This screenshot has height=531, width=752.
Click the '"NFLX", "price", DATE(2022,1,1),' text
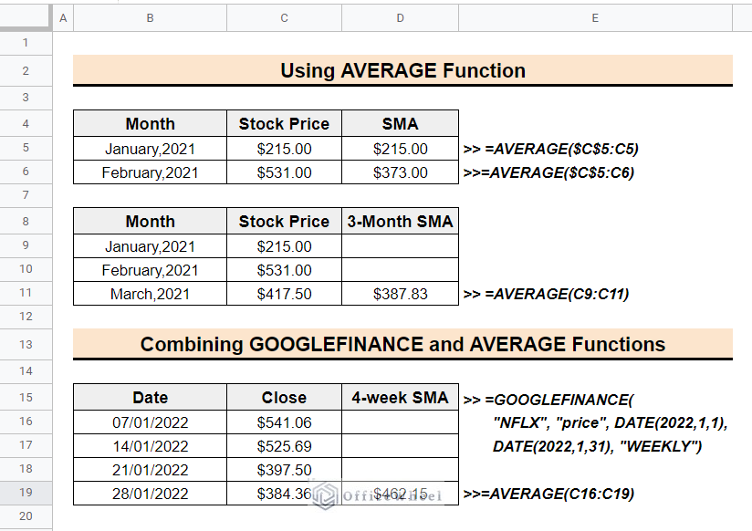(611, 422)
